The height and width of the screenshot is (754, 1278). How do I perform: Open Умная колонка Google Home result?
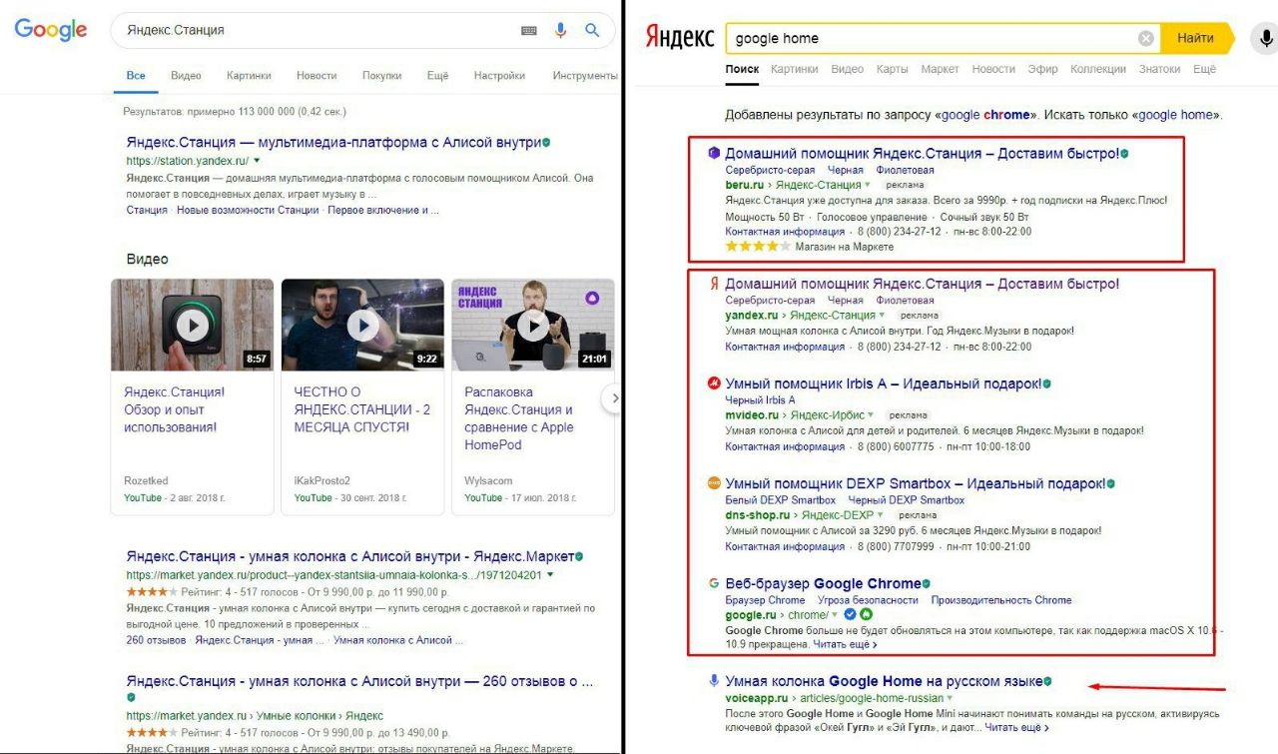pos(884,682)
